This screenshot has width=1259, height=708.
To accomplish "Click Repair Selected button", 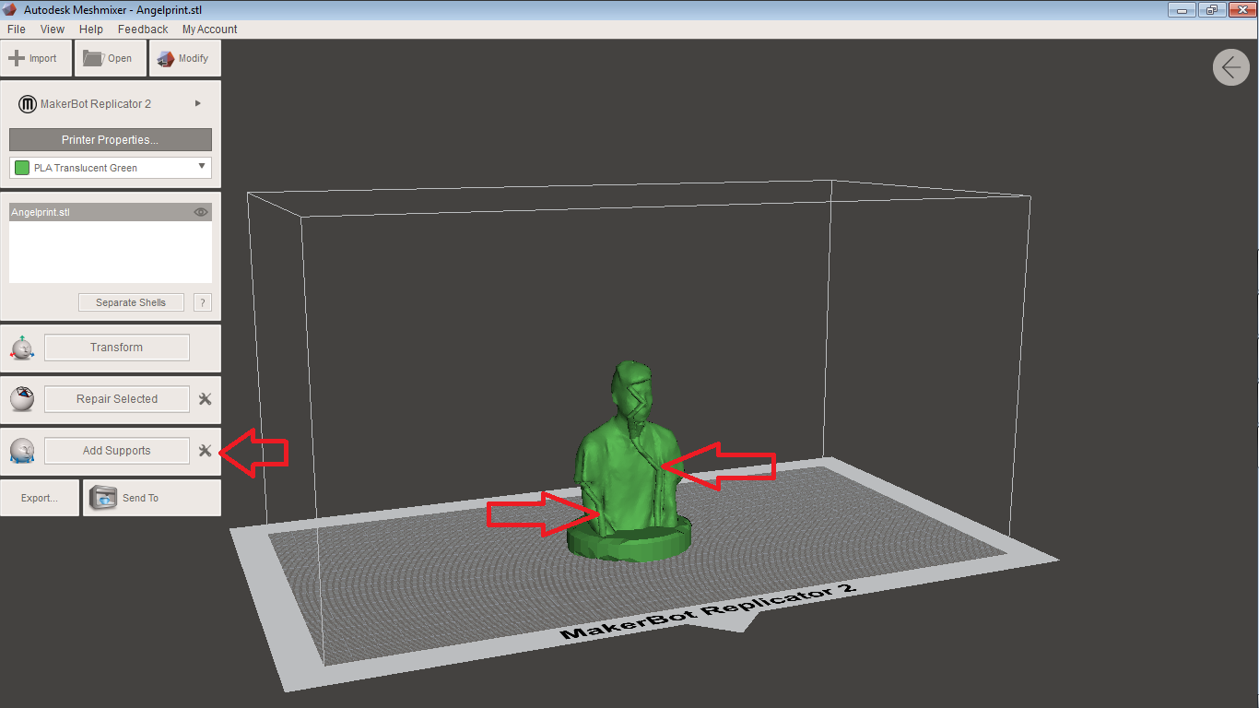I will 117,399.
